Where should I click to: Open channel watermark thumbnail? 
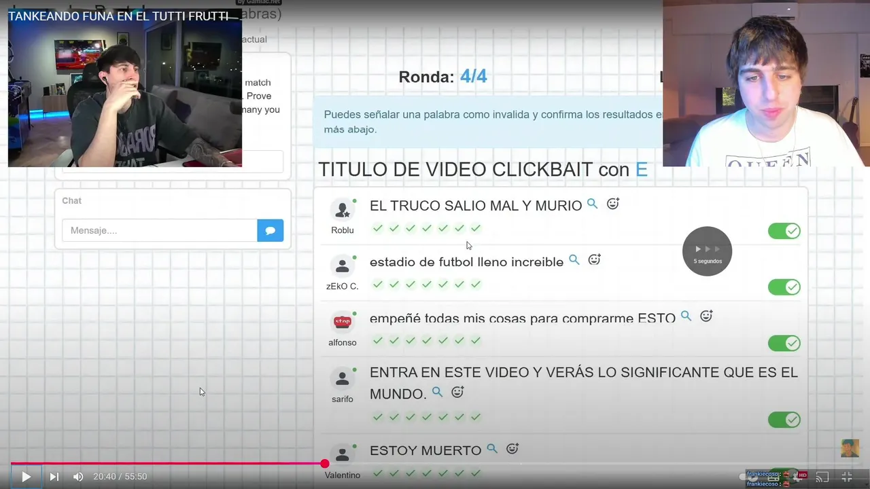[850, 448]
